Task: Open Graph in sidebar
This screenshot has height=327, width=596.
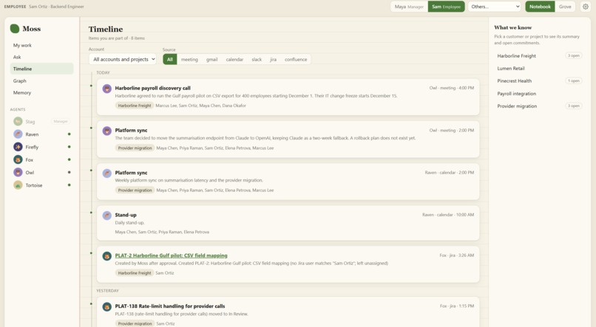Action: coord(42,80)
